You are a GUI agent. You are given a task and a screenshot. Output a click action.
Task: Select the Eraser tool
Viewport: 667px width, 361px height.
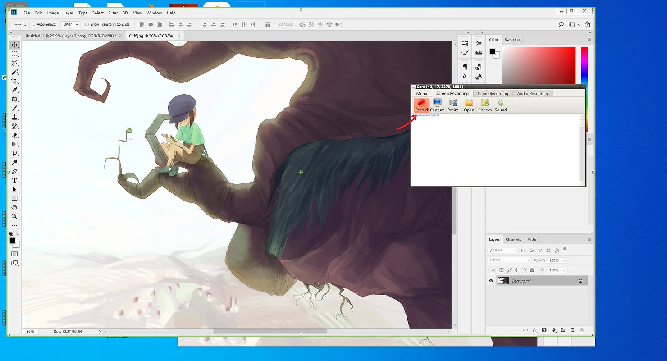coord(14,135)
